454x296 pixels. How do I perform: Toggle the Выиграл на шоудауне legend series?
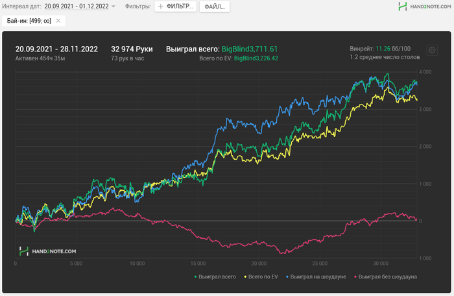pyautogui.click(x=316, y=277)
